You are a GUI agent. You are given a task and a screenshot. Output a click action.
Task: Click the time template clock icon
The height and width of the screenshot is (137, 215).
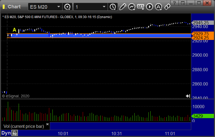pos(113,7)
